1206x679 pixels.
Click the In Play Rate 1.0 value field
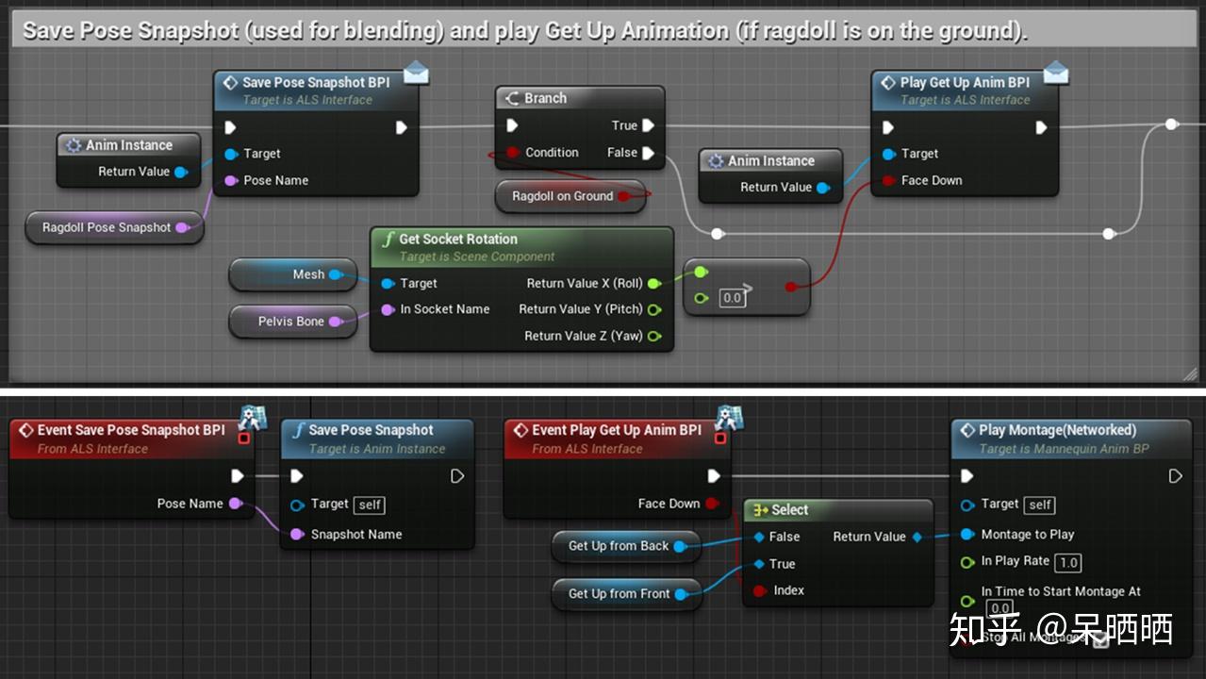click(1068, 562)
